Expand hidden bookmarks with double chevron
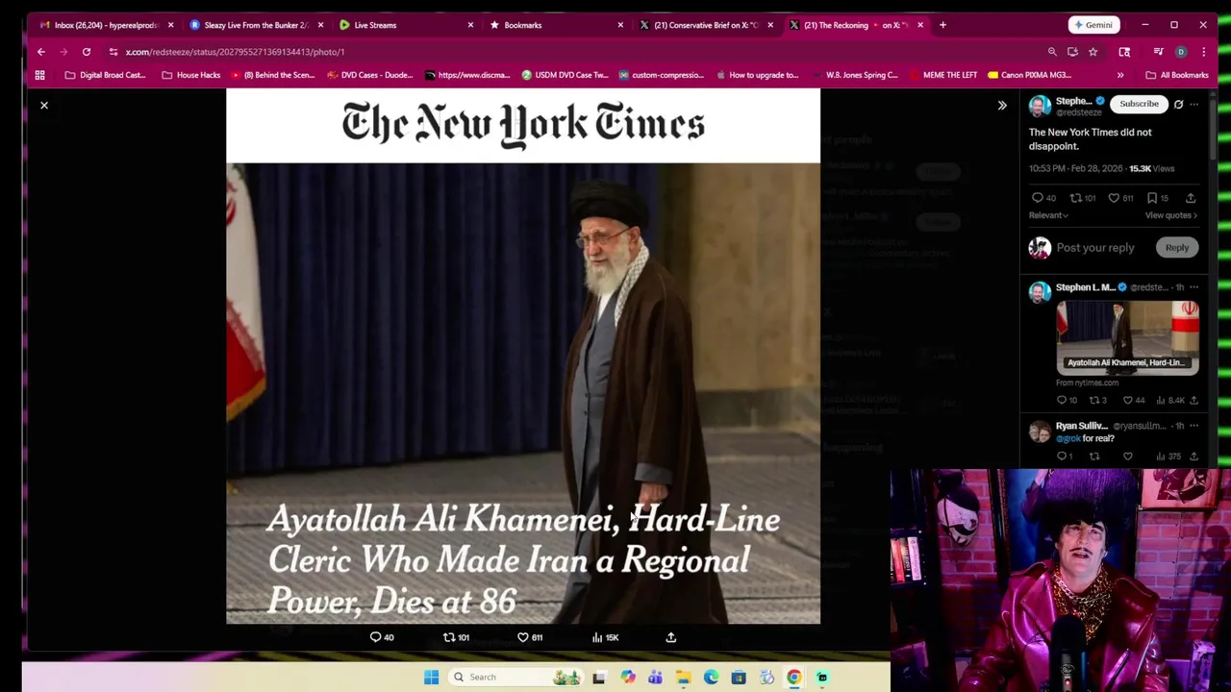1231x692 pixels. [1120, 75]
